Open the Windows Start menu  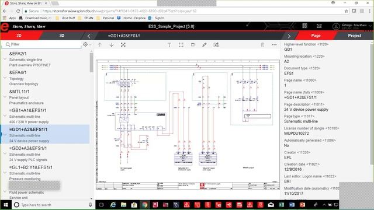click(6, 205)
